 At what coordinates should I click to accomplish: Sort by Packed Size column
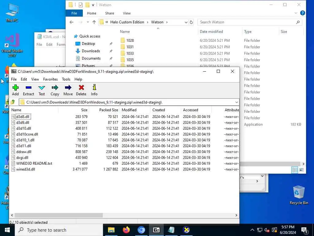point(105,110)
